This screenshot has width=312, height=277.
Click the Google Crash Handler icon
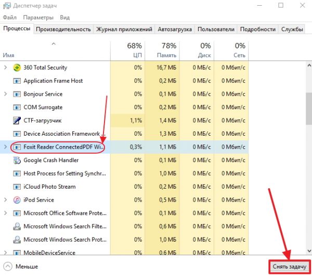pos(17,160)
